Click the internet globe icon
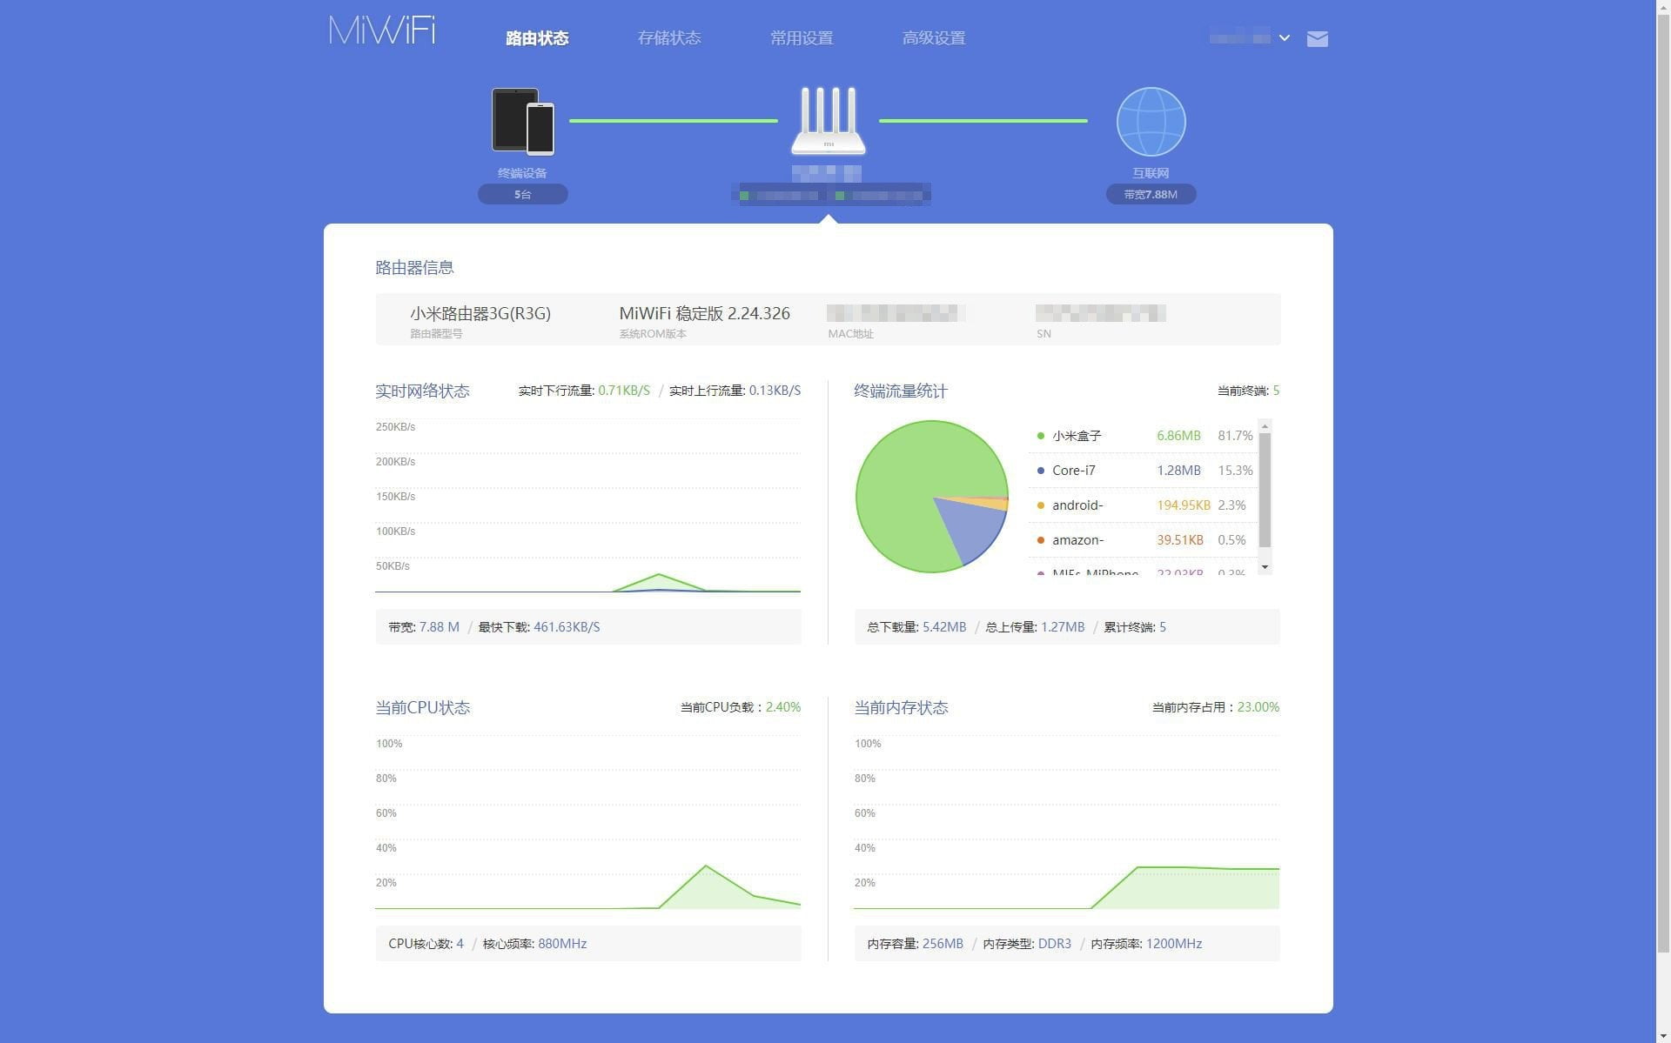The height and width of the screenshot is (1043, 1671). point(1151,121)
